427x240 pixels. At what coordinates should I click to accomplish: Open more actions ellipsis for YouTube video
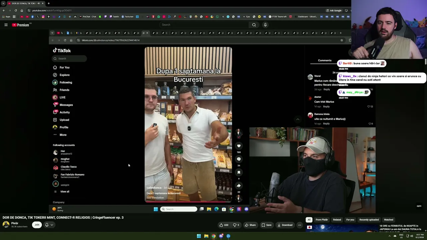(300, 225)
